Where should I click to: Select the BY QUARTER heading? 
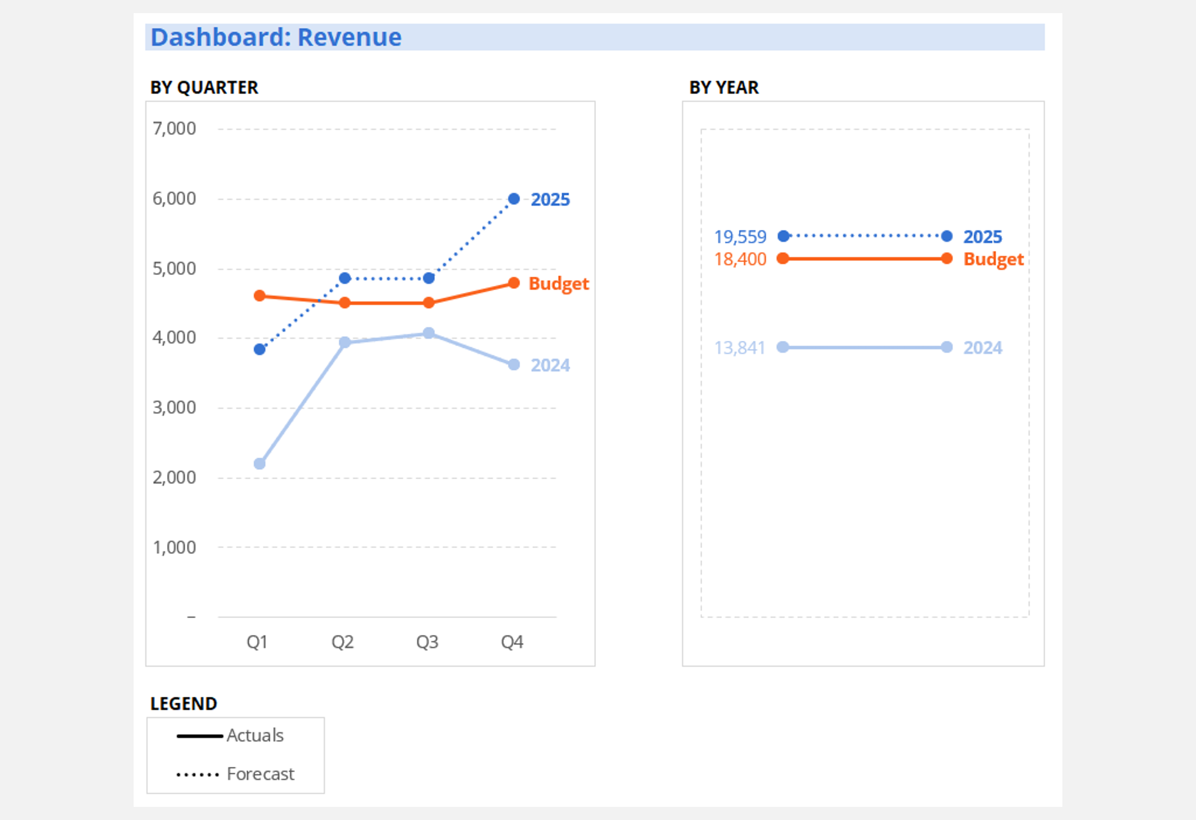pos(204,87)
